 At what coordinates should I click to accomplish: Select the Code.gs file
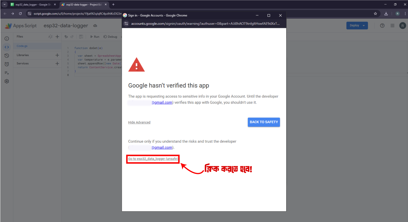22,46
